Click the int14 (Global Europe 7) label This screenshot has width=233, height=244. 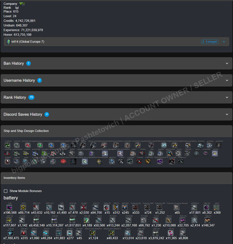click(28, 41)
